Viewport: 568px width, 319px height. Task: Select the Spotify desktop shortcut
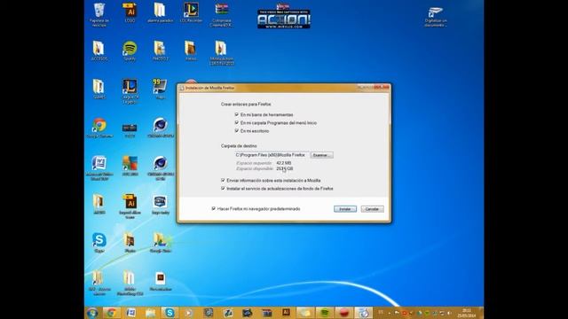point(130,51)
